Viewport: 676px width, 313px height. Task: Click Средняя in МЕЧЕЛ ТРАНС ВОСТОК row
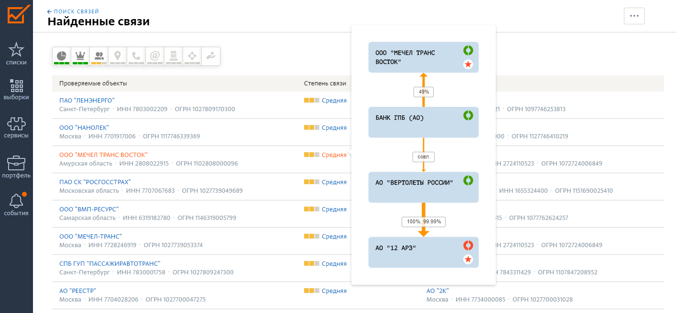(334, 155)
